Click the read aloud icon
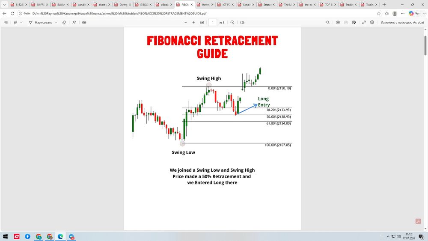Viewport: 428px width, 241px height. pyautogui.click(x=74, y=22)
